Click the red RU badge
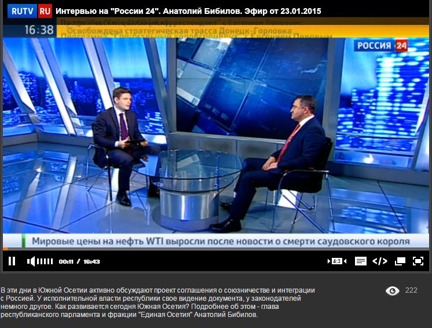Image resolution: width=432 pixels, height=328 pixels. point(45,12)
